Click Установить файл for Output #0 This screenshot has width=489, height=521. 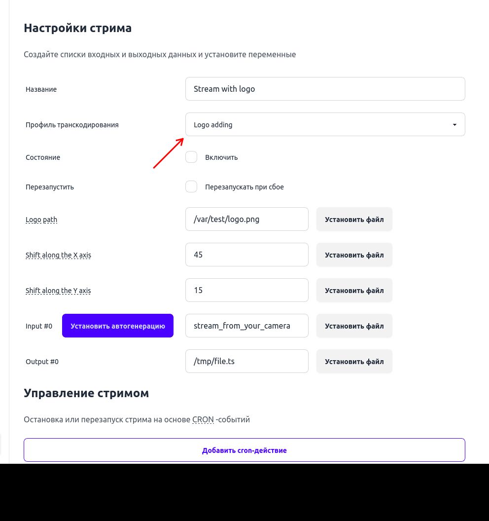click(x=354, y=361)
